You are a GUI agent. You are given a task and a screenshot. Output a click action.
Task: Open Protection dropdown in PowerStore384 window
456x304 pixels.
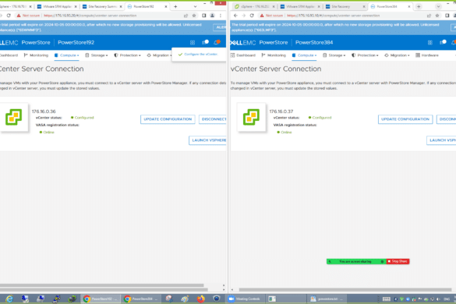point(365,55)
